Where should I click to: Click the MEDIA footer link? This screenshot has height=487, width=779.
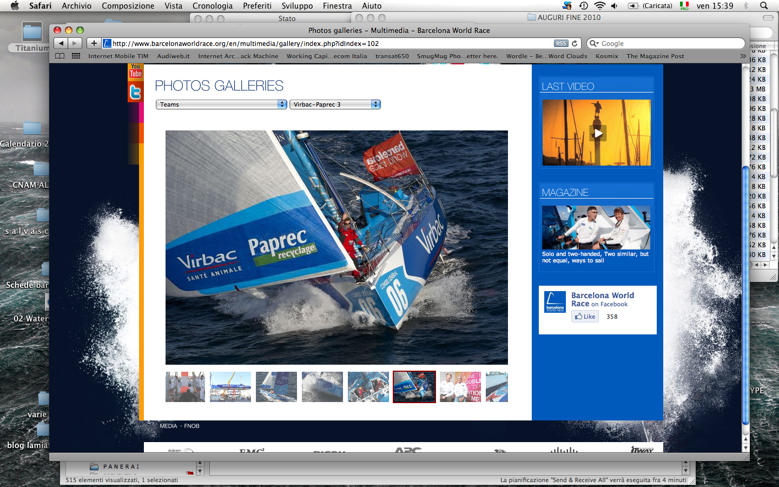coord(168,426)
